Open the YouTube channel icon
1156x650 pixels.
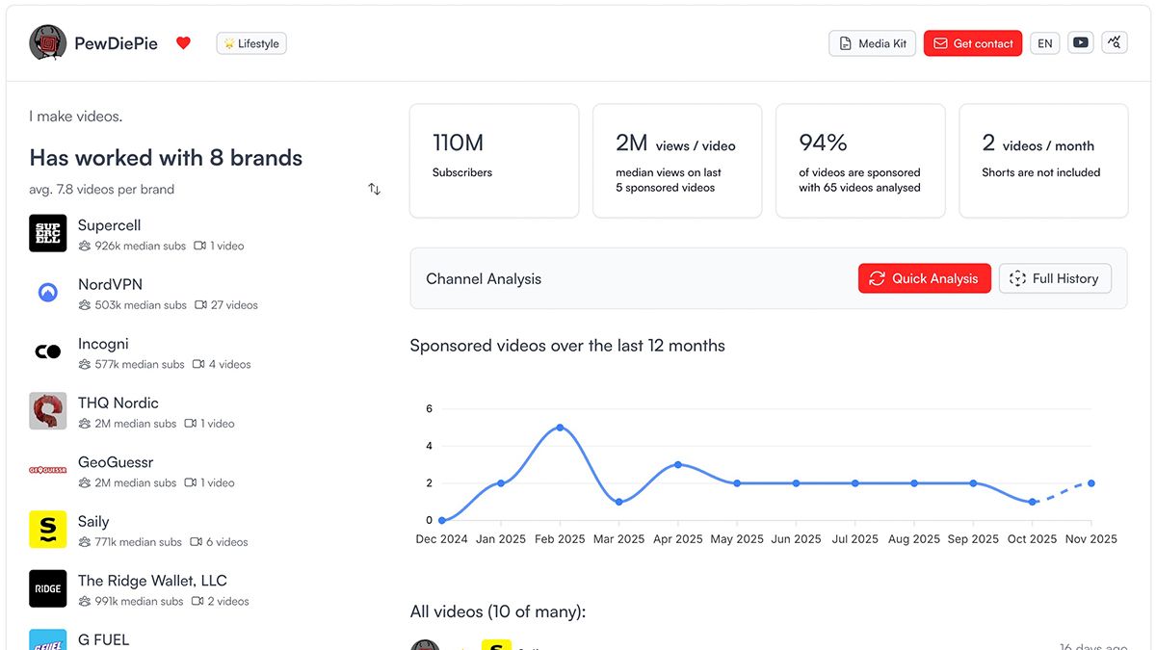pos(1081,43)
